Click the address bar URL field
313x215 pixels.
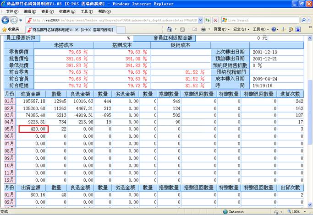(x=115, y=21)
